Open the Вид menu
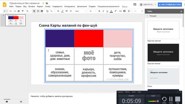185x104 pixels. coord(25,6)
